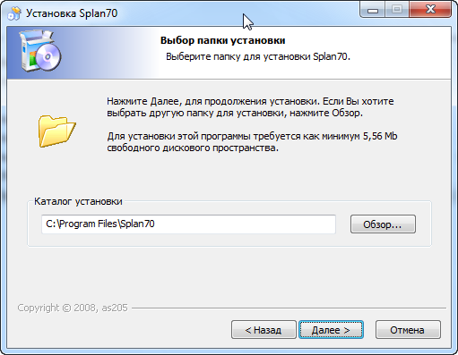
Task: Click the Copyright © 2008, as205 text
Action: click(x=73, y=308)
